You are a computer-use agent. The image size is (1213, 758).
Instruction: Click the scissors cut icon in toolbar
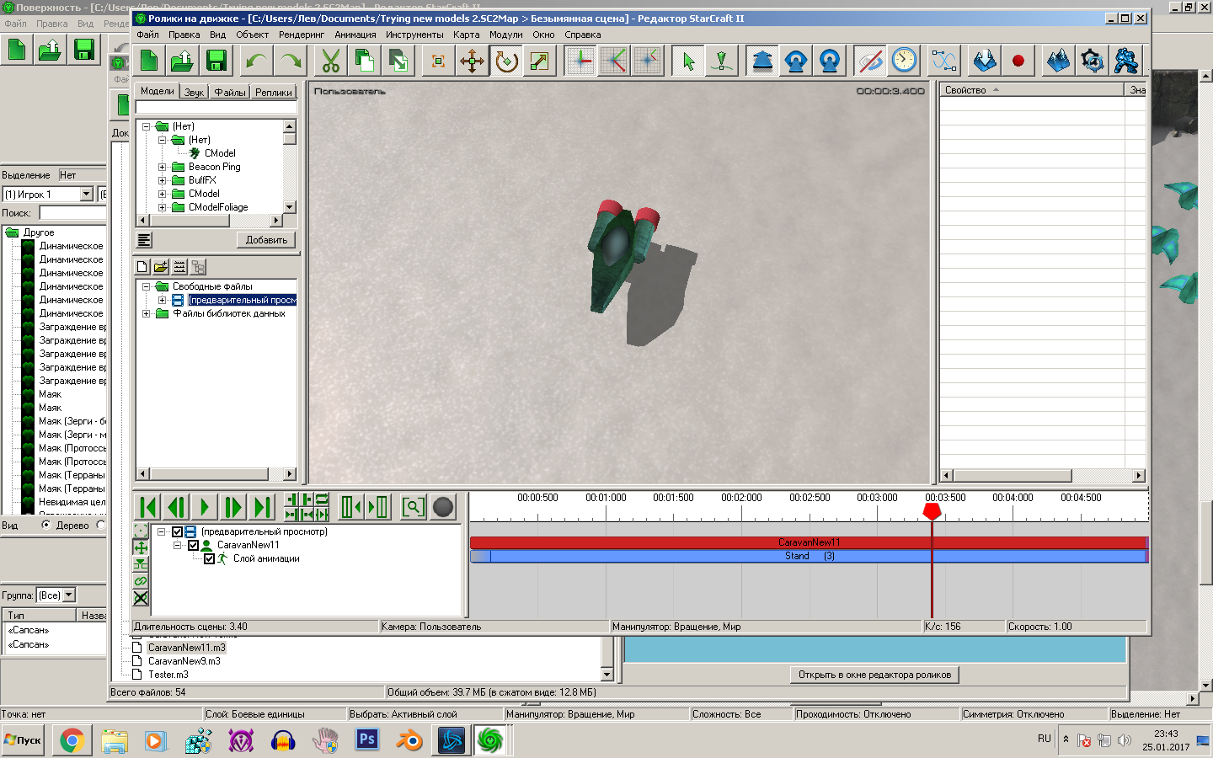331,61
